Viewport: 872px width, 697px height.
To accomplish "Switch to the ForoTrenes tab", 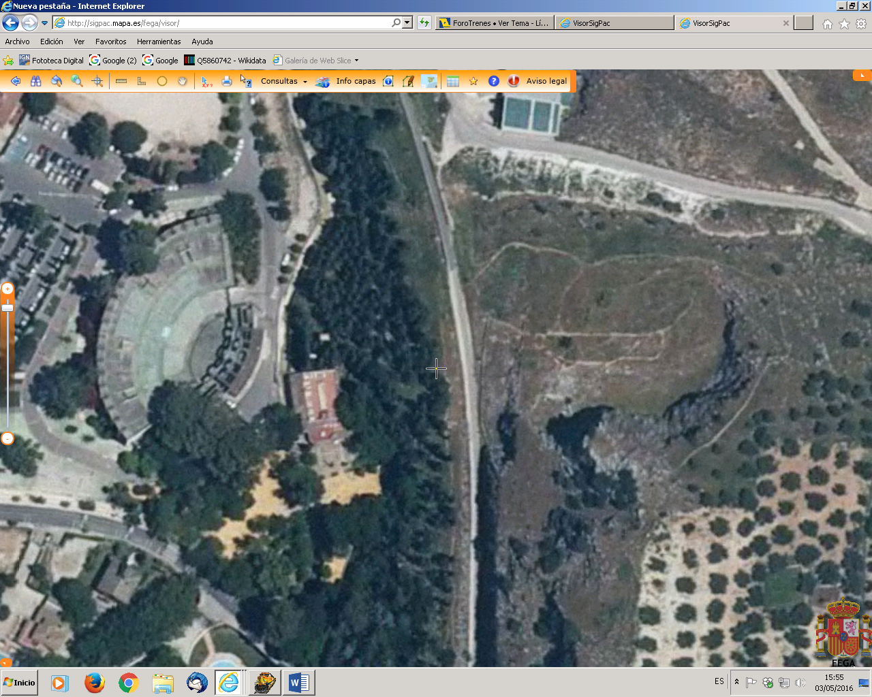I will click(495, 23).
